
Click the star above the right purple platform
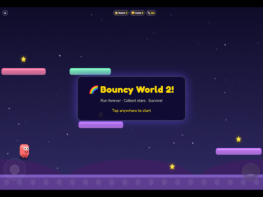click(238, 139)
